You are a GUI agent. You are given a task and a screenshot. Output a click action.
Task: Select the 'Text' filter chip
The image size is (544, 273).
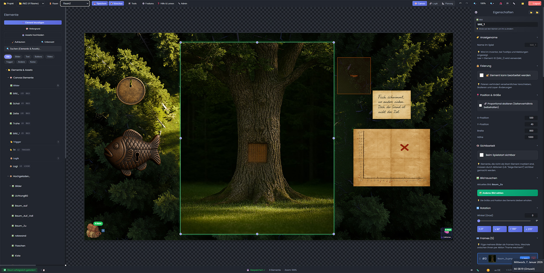27,57
